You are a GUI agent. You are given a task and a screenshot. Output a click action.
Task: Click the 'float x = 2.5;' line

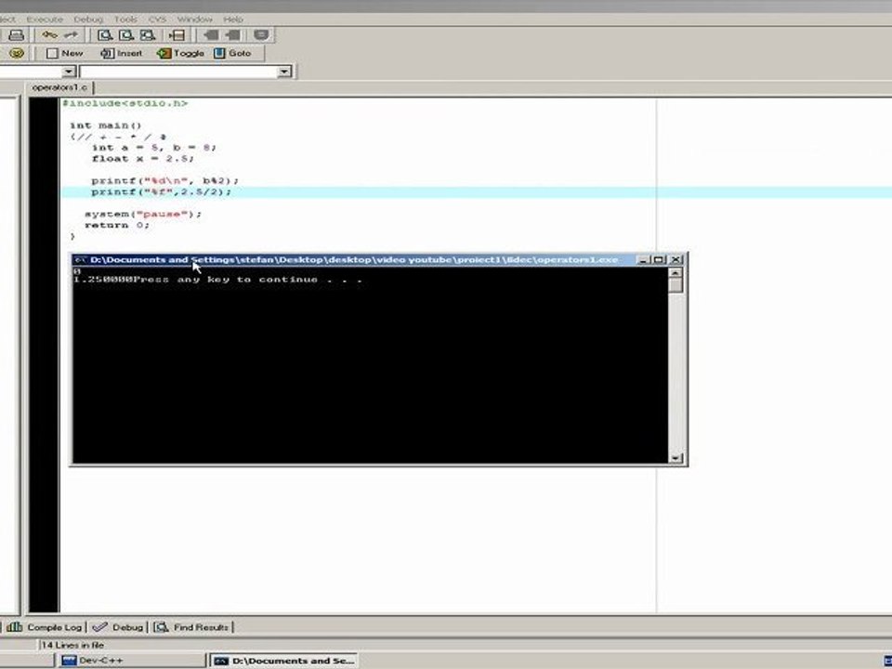143,158
